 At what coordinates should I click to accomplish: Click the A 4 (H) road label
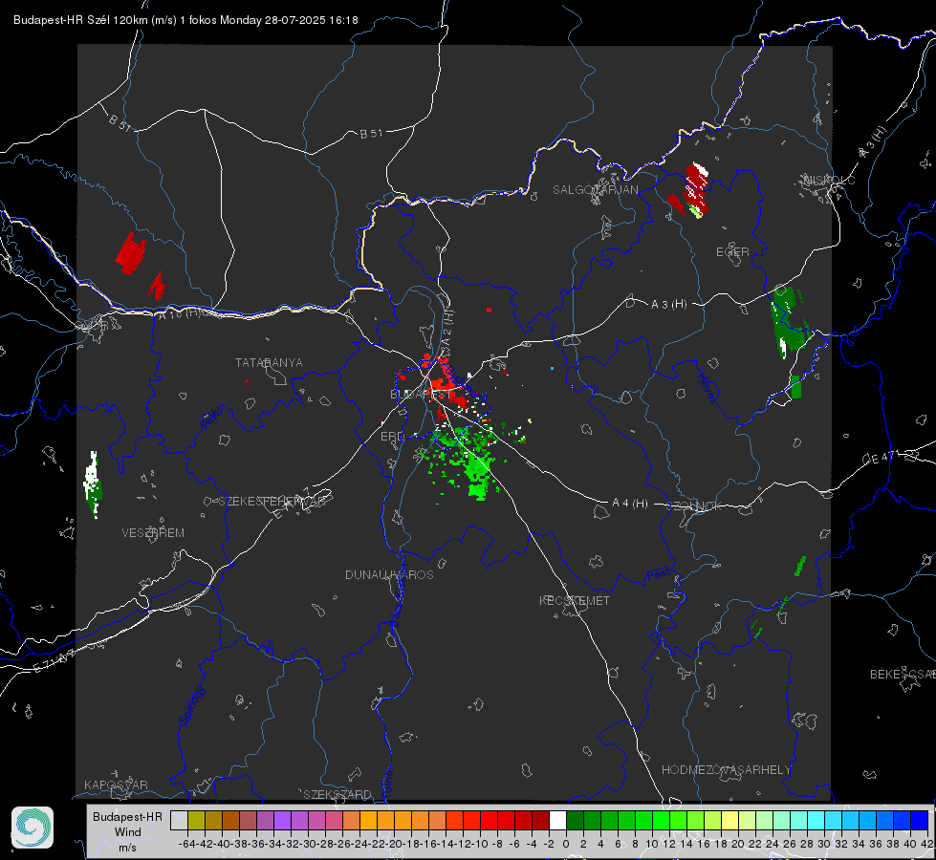[x=630, y=504]
